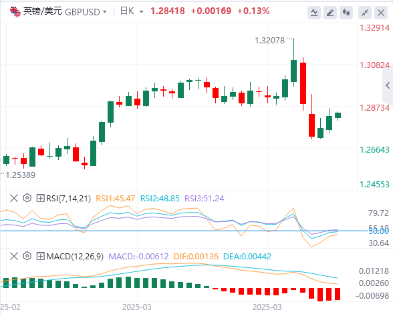This screenshot has height=314, width=393.
Task: Click the 1.28734 price axis label
Action: (x=375, y=108)
